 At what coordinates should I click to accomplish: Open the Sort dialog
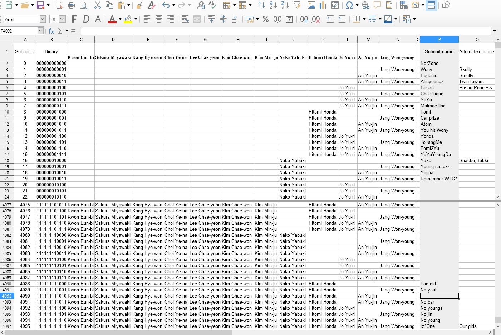pos(262,5)
